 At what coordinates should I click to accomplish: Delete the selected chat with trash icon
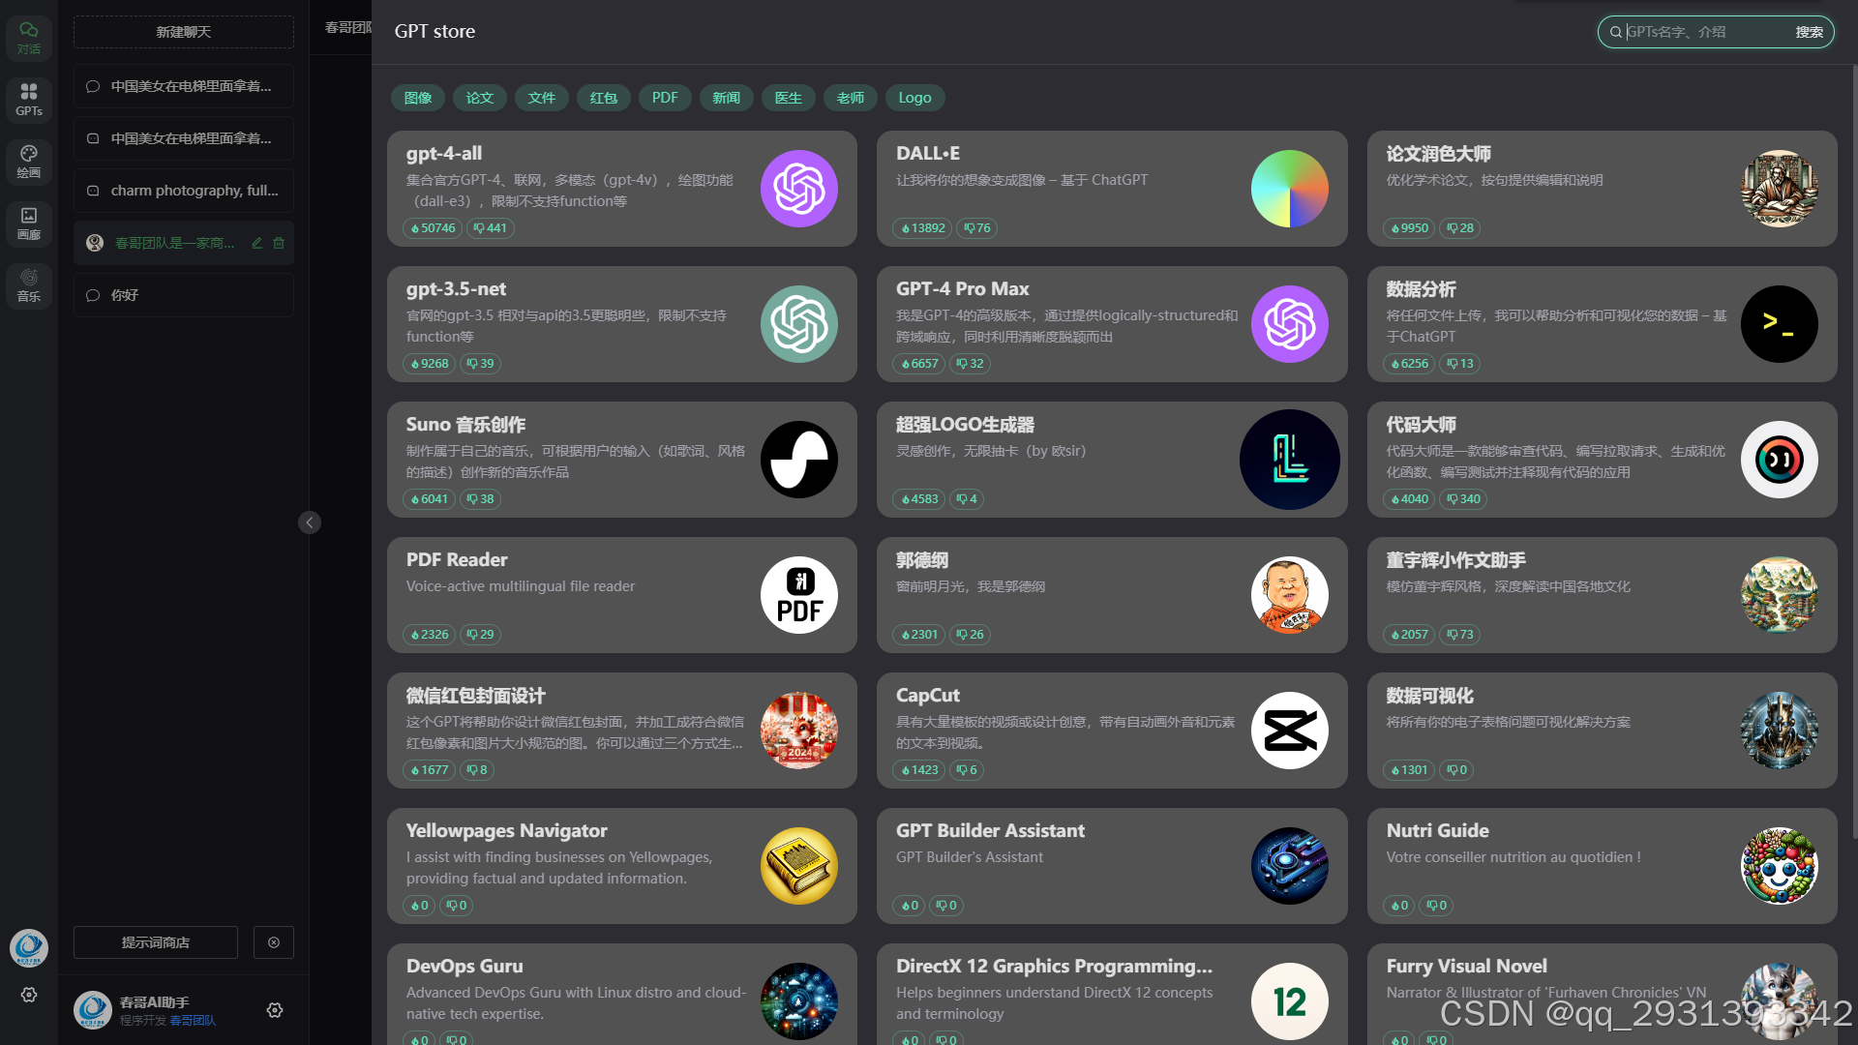[279, 243]
